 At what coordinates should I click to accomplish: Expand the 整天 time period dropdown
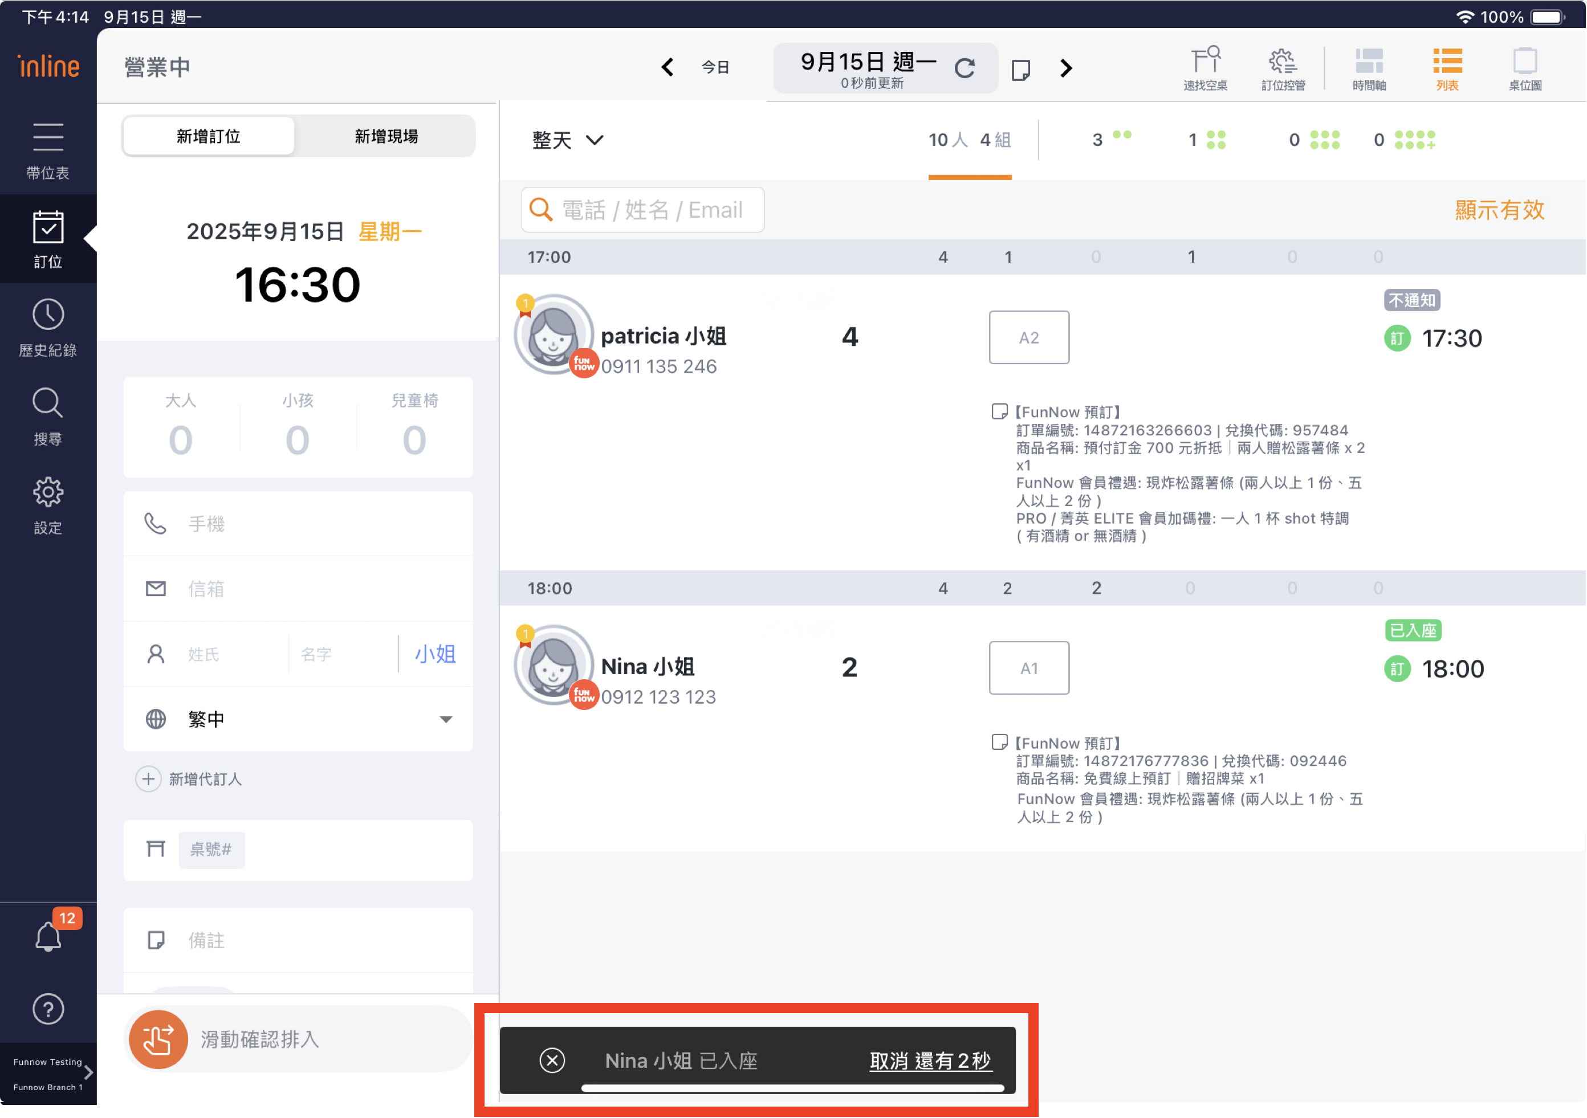click(567, 140)
